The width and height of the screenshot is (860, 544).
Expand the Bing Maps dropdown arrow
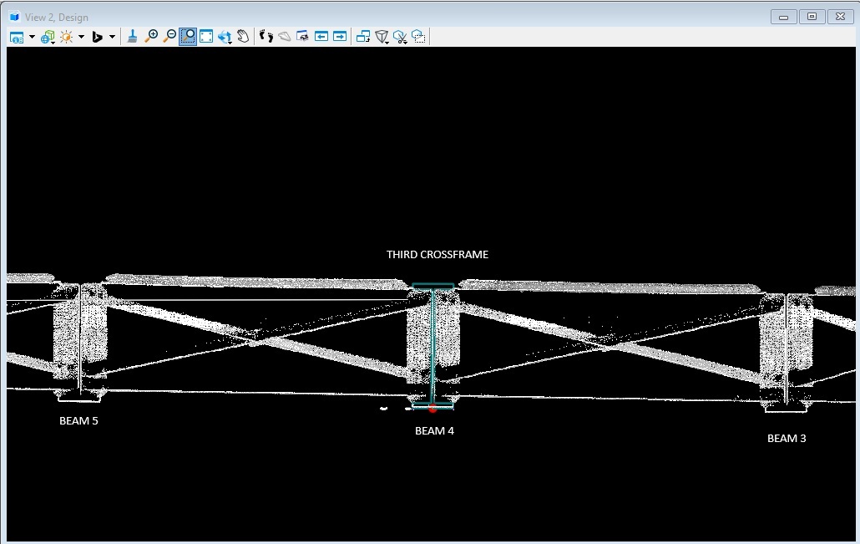point(112,37)
